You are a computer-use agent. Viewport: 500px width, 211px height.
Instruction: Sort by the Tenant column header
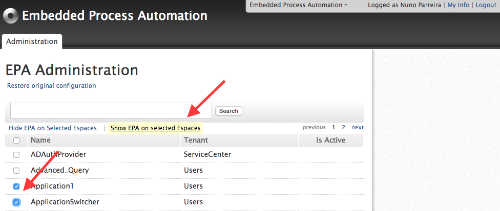(196, 140)
